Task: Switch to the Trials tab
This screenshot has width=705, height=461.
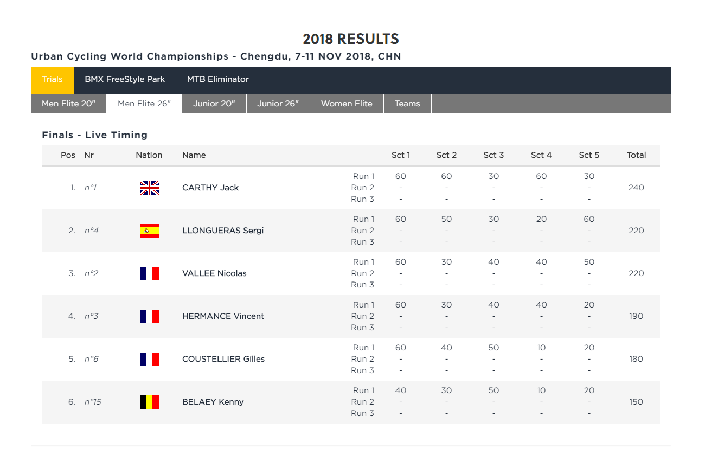Action: [52, 80]
